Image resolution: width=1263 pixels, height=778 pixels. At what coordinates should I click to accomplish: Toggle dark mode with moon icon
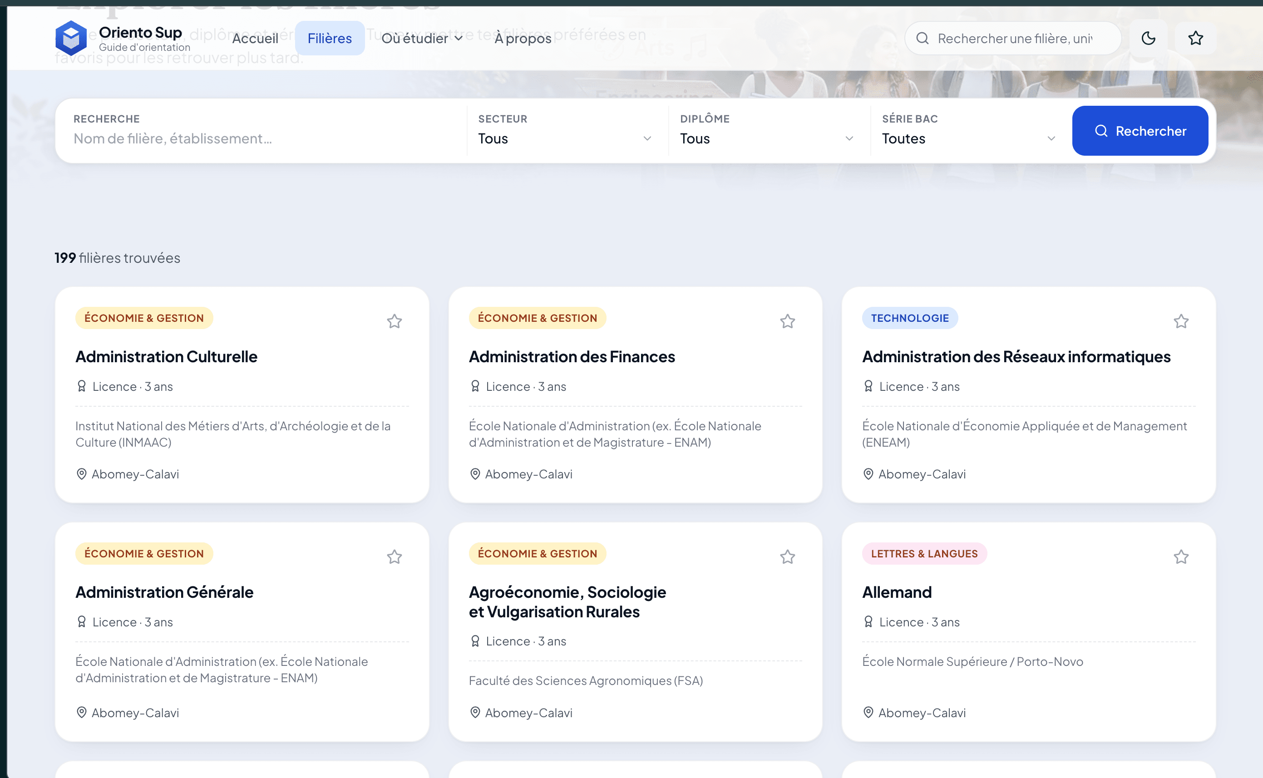click(1148, 38)
